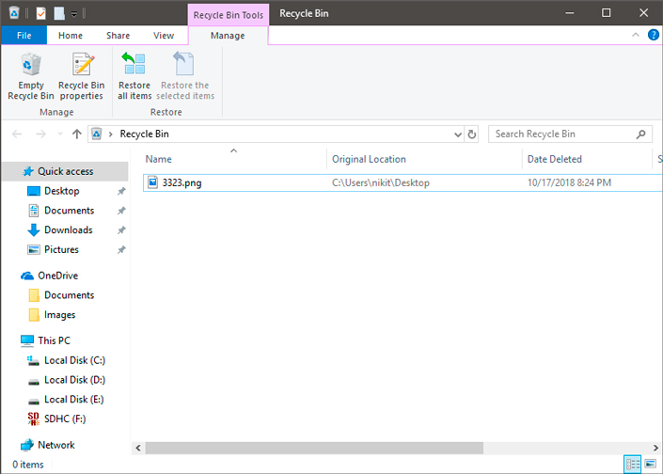Go back with the Back arrow
The height and width of the screenshot is (474, 663).
point(17,134)
